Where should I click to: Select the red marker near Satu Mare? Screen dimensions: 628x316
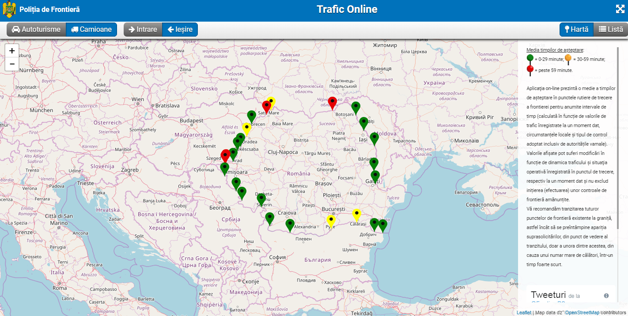tap(266, 107)
